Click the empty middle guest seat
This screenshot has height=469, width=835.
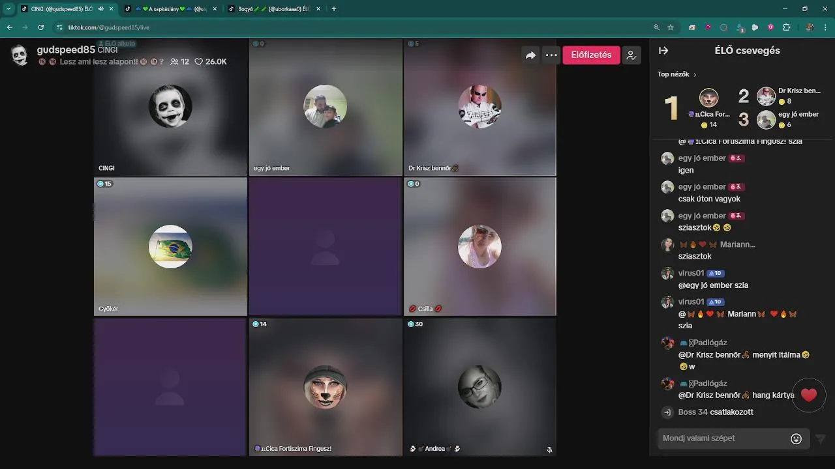[x=325, y=247]
